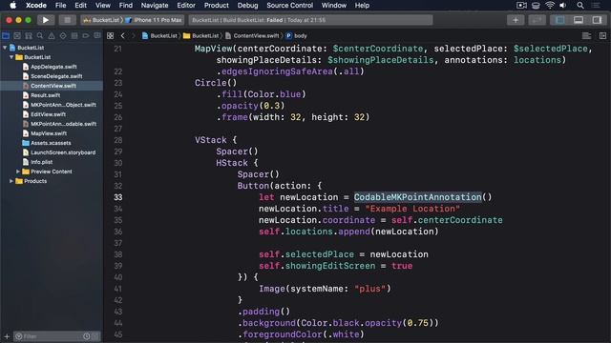This screenshot has width=611, height=343.
Task: Expand the Preview Content folder
Action: tap(18, 171)
